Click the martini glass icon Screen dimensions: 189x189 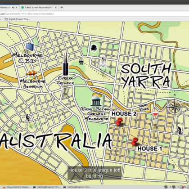click(155, 116)
